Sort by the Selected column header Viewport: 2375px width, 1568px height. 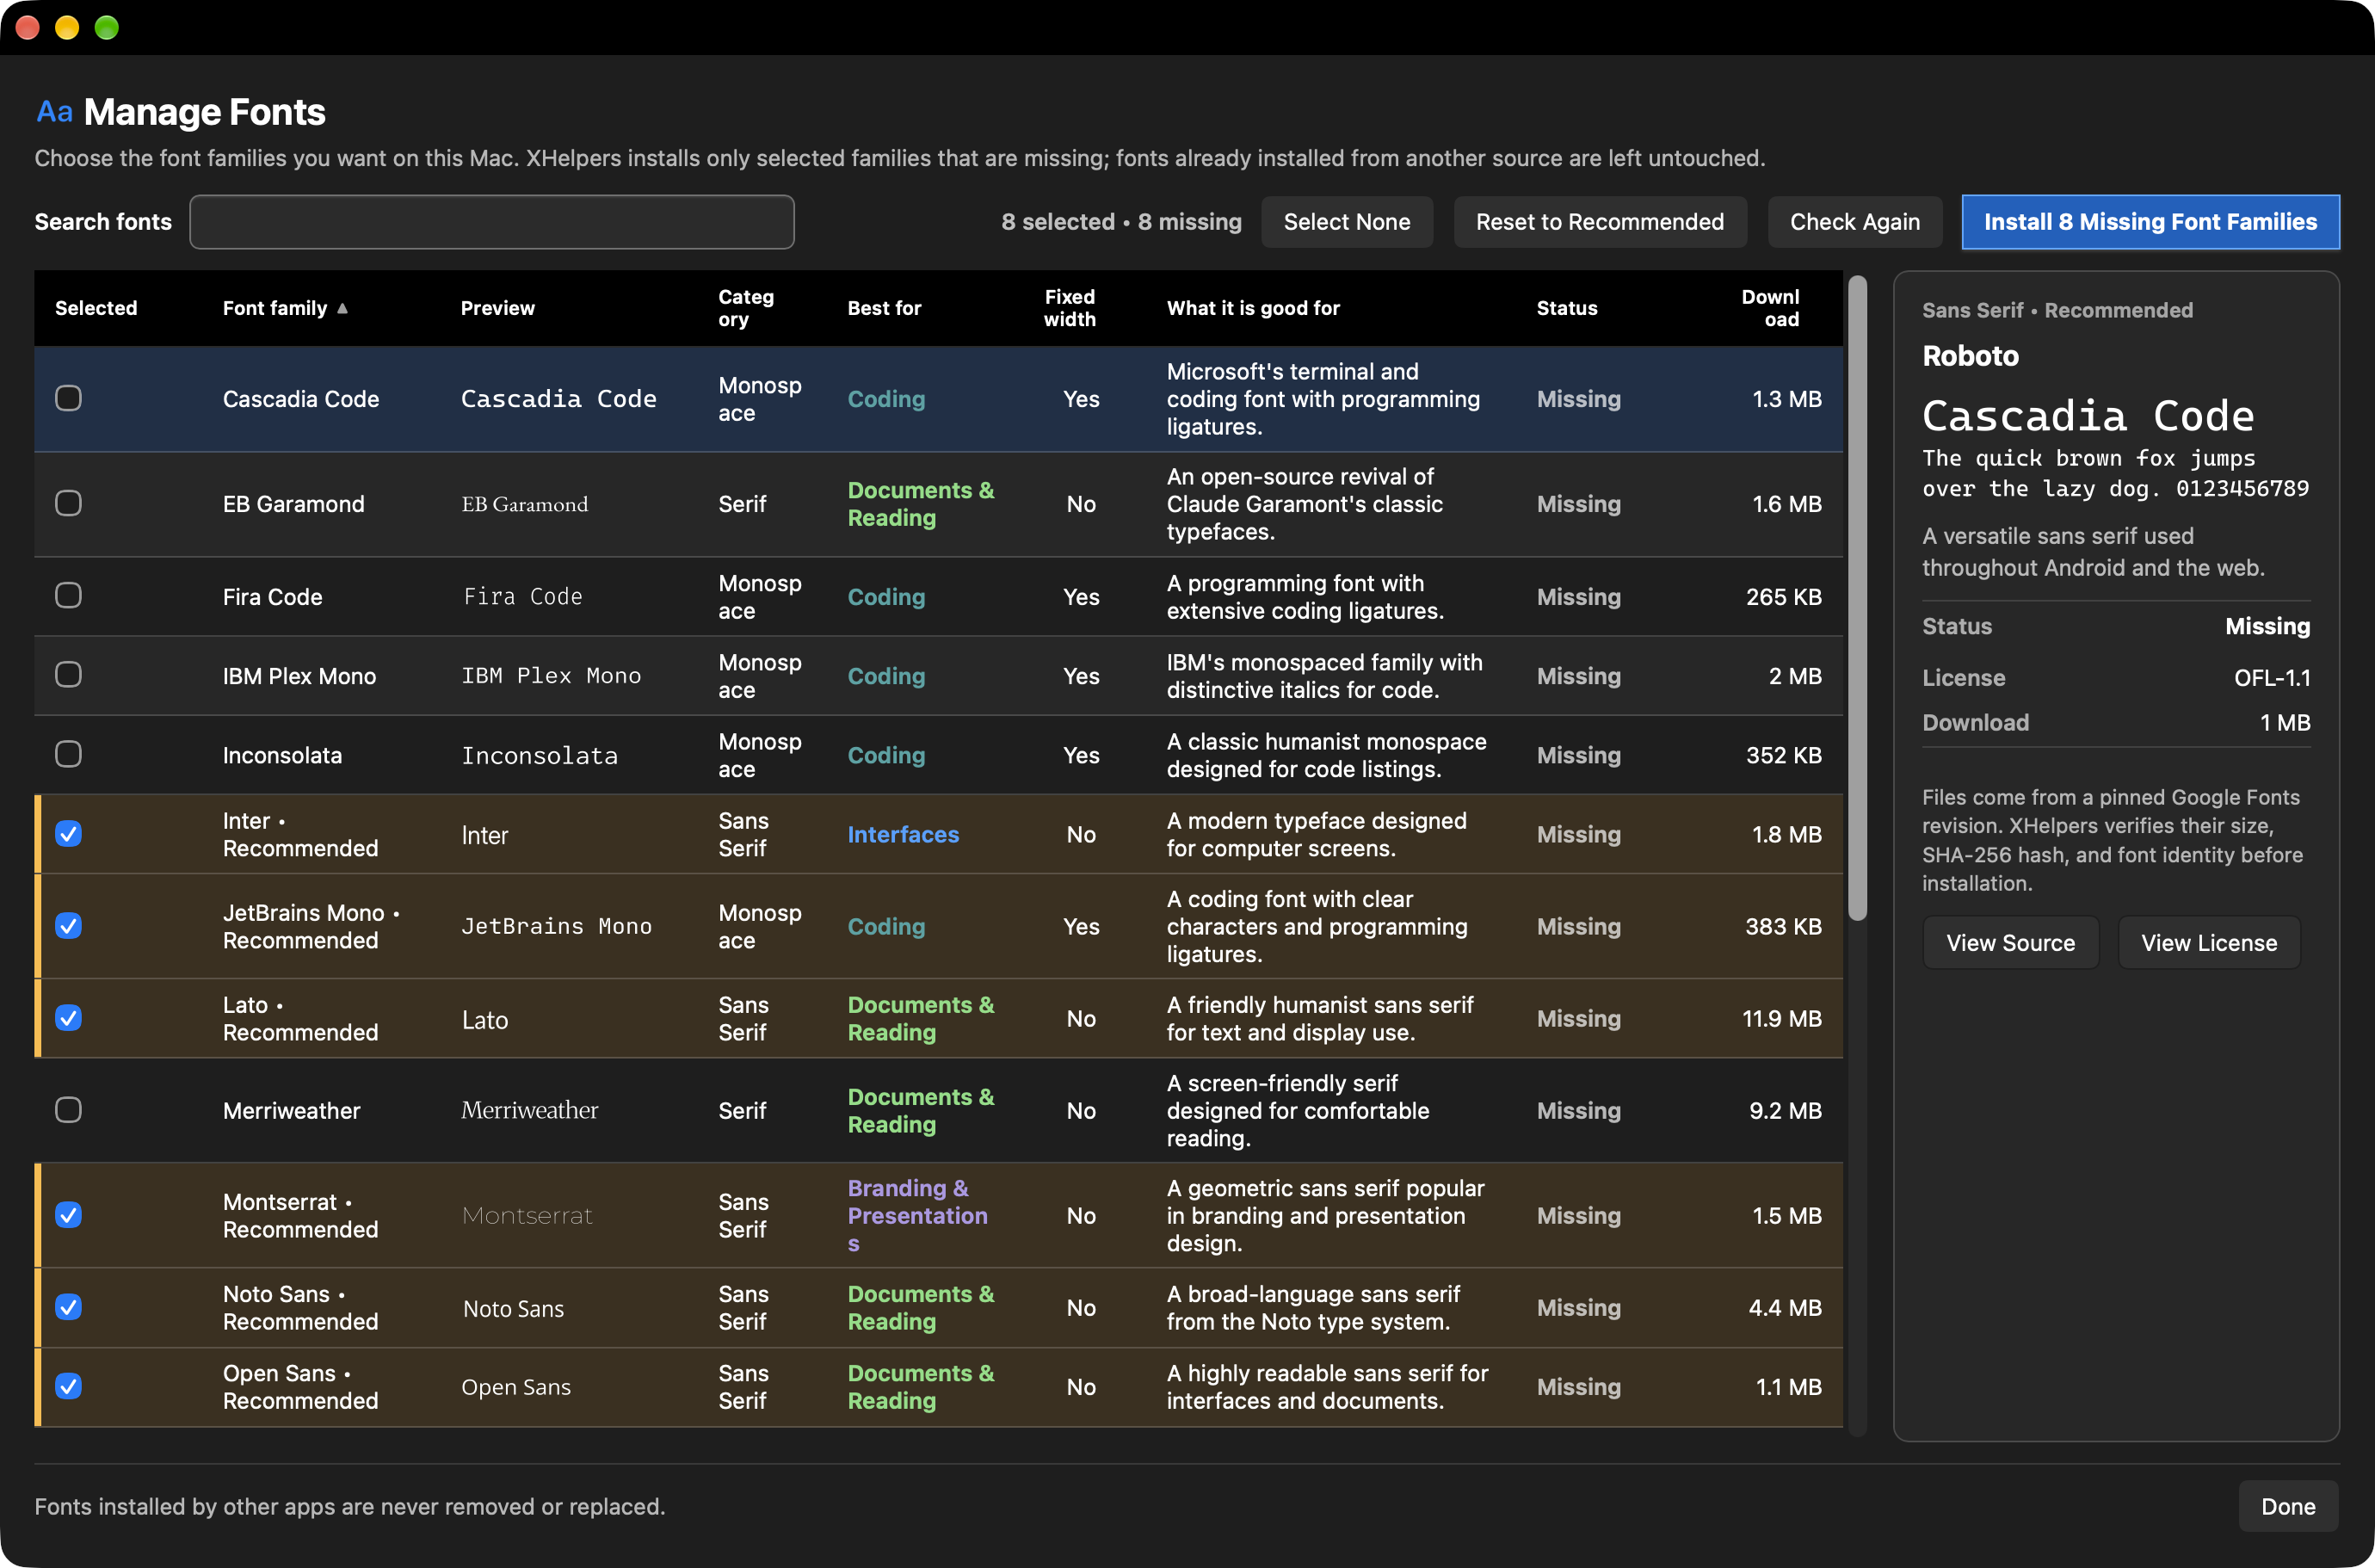click(96, 308)
